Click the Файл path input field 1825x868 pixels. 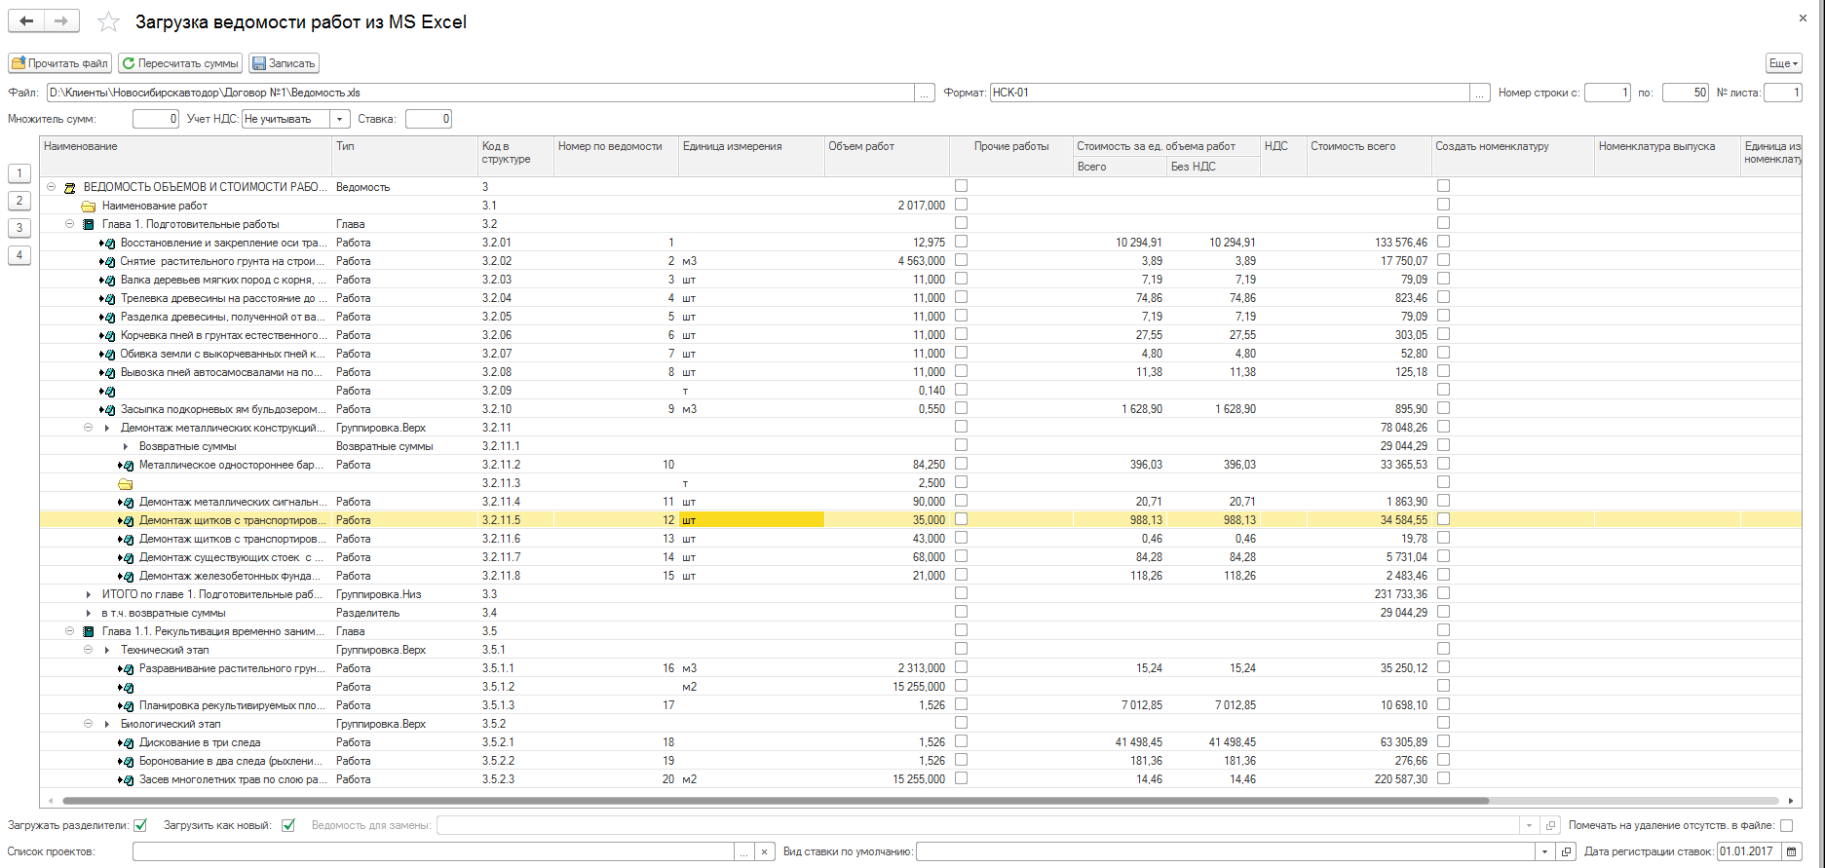click(480, 93)
